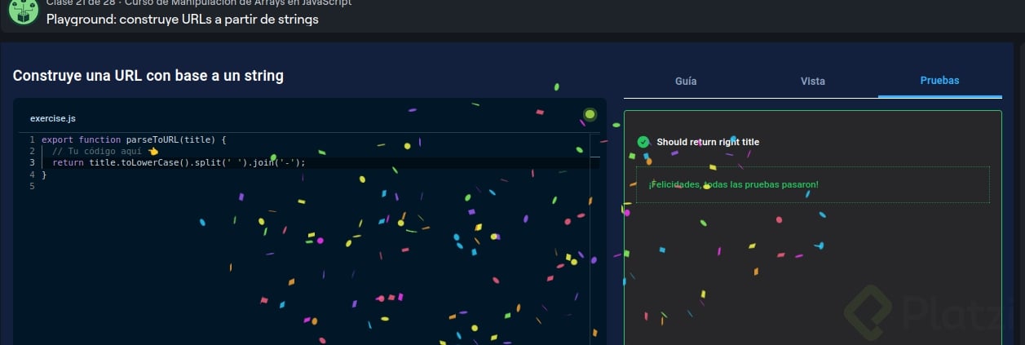Select the exercise.js file tab
1025x345 pixels.
[53, 118]
